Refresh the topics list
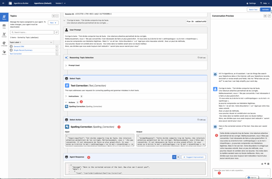Image resolution: width=272 pixels, height=179 pixels. [x=56, y=32]
